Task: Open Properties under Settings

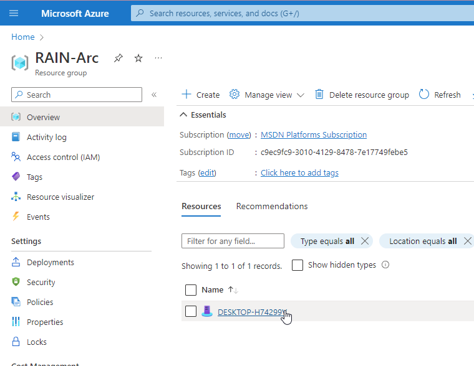Action: [45, 322]
